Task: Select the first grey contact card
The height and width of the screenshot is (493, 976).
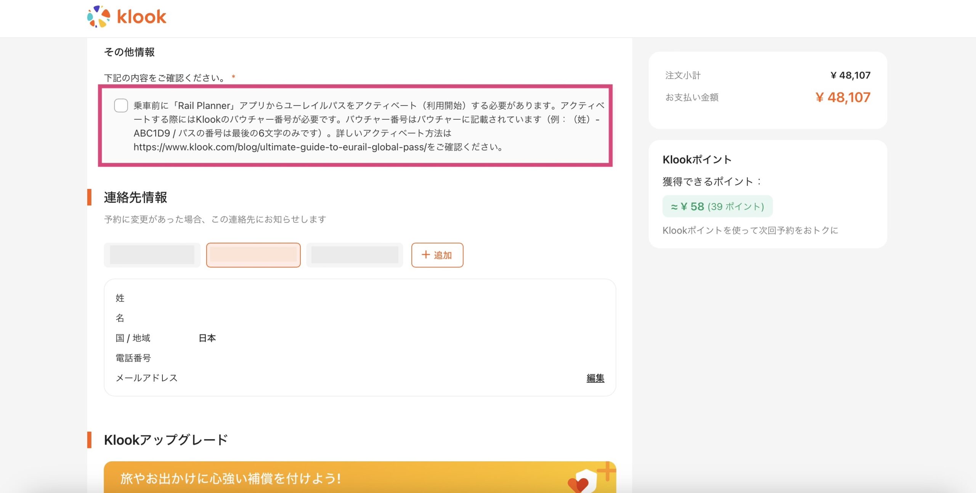Action: point(152,255)
